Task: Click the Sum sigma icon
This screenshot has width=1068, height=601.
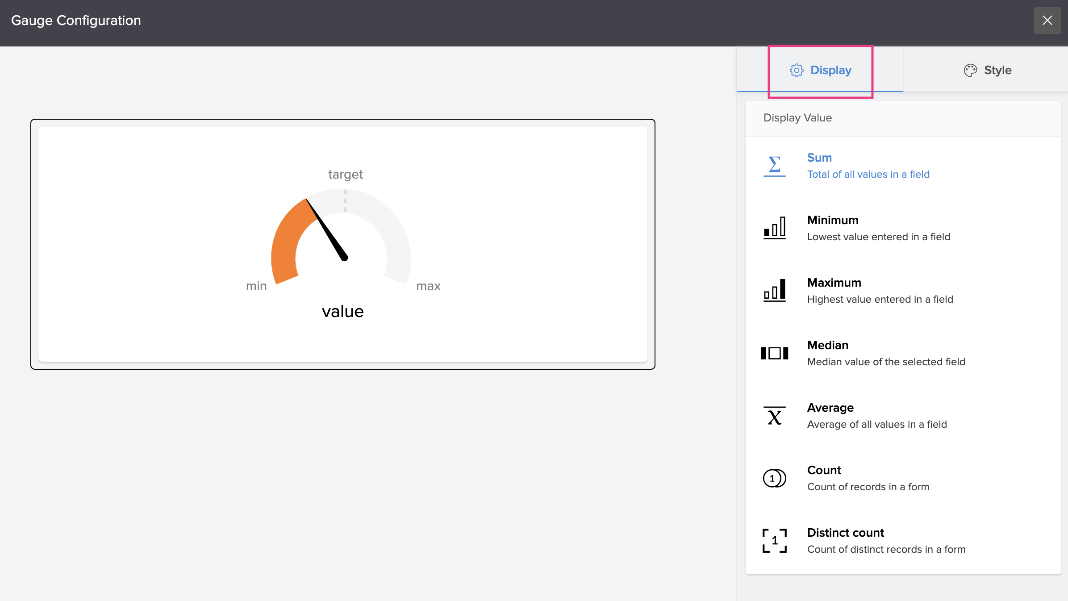Action: click(x=774, y=166)
